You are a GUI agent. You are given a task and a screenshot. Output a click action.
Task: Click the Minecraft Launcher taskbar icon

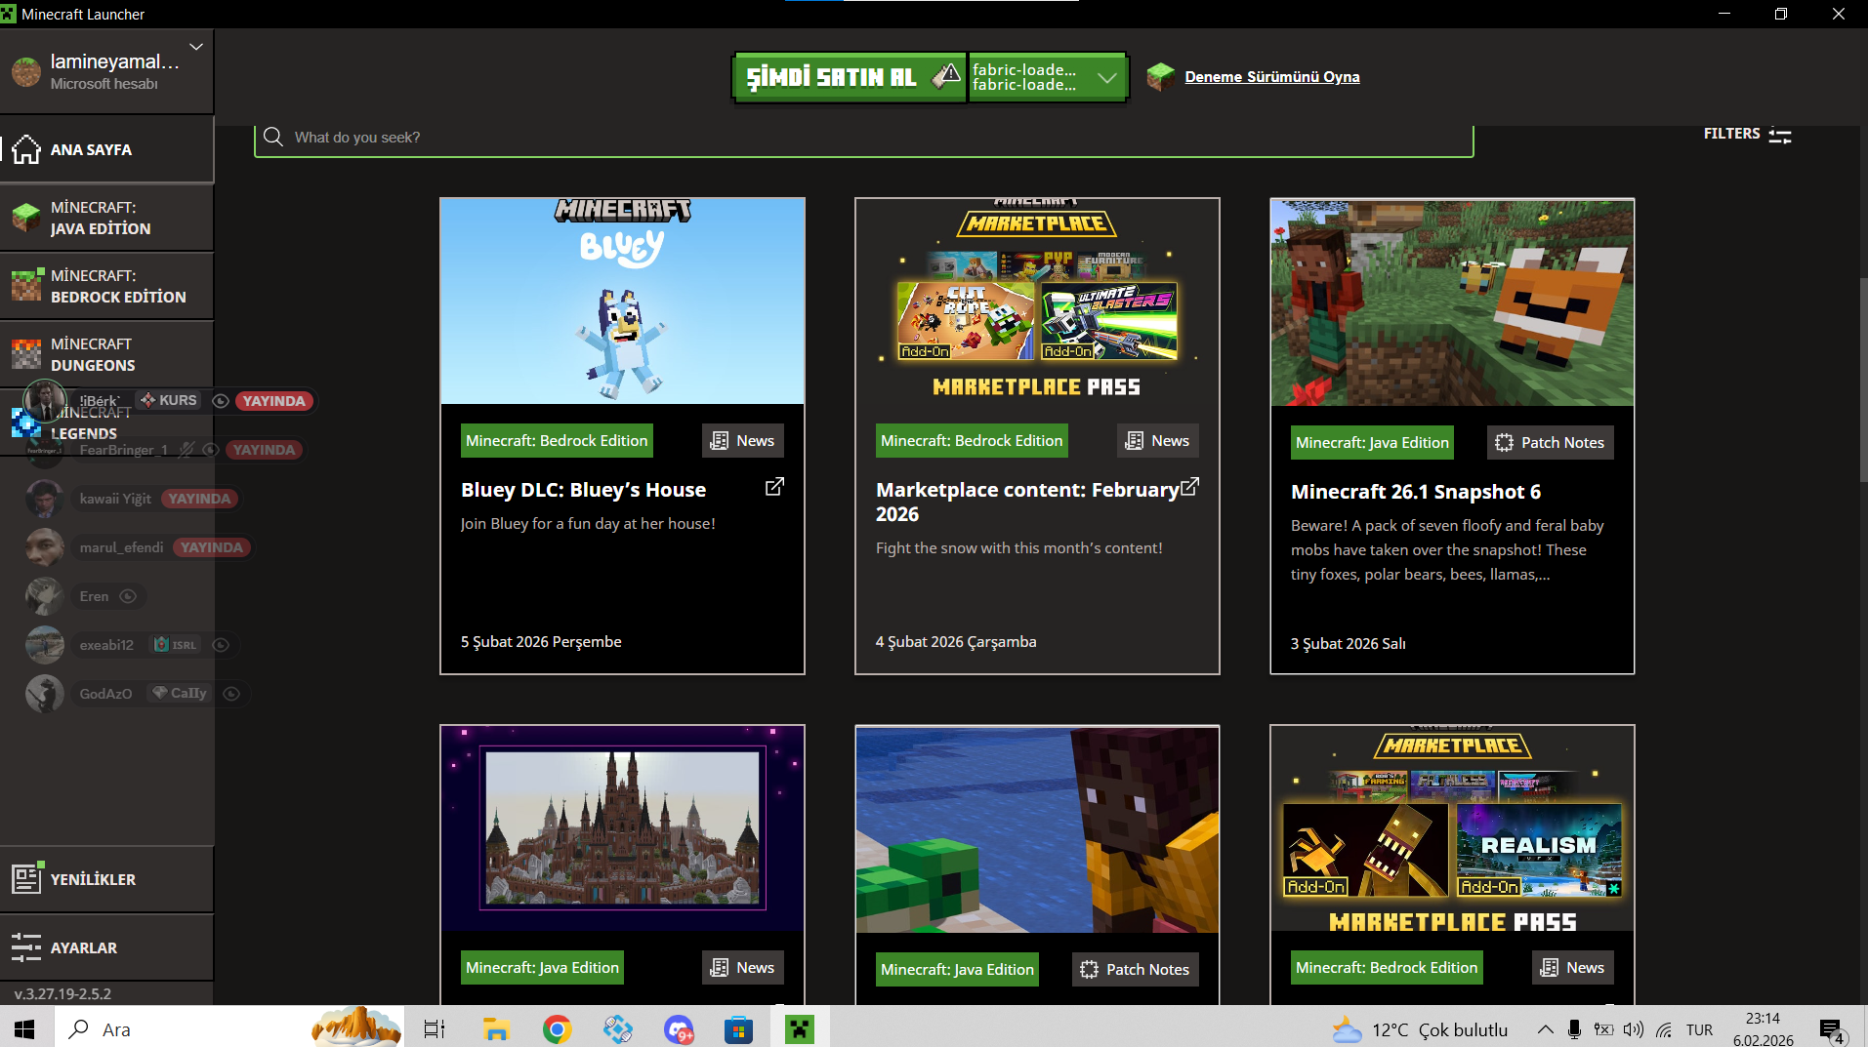800,1029
